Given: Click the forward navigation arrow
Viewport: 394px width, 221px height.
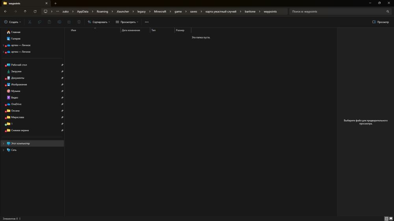Looking at the screenshot, I should point(15,11).
